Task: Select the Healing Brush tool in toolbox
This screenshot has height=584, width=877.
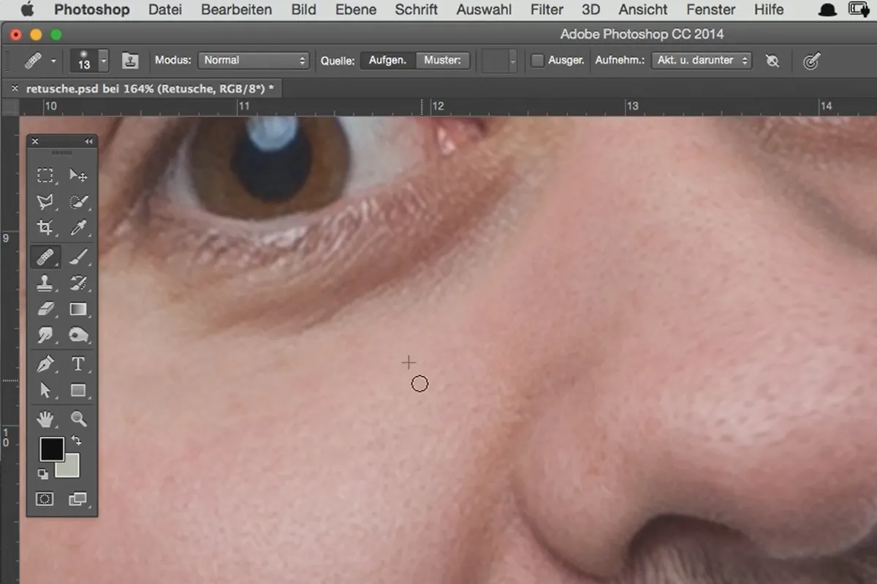Action: [45, 256]
